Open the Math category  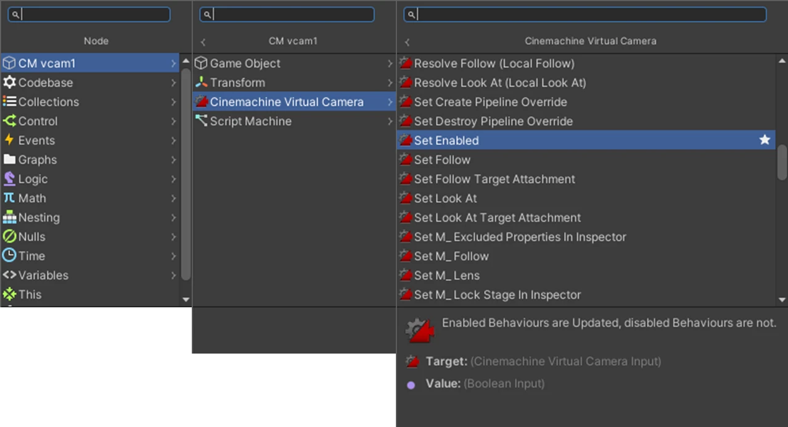click(90, 198)
